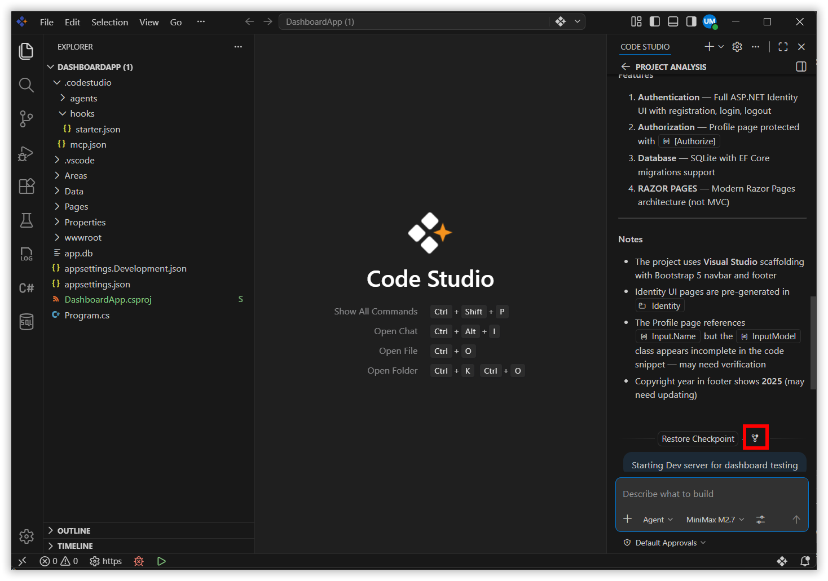This screenshot has width=828, height=581.
Task: Open the File menu
Action: 47,22
